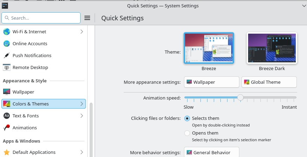Select the Opens them radio option
Screen dimensions: 307x157
coord(187,133)
